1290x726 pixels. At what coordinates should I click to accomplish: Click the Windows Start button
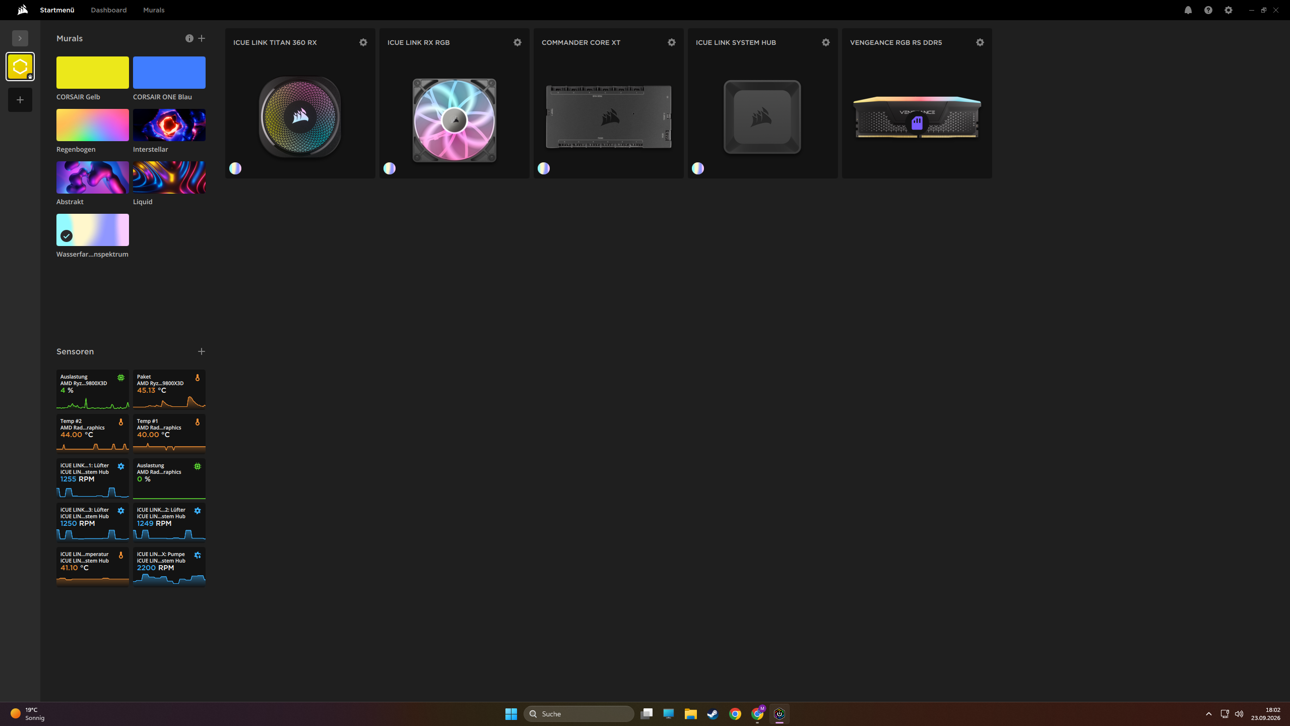coord(511,714)
